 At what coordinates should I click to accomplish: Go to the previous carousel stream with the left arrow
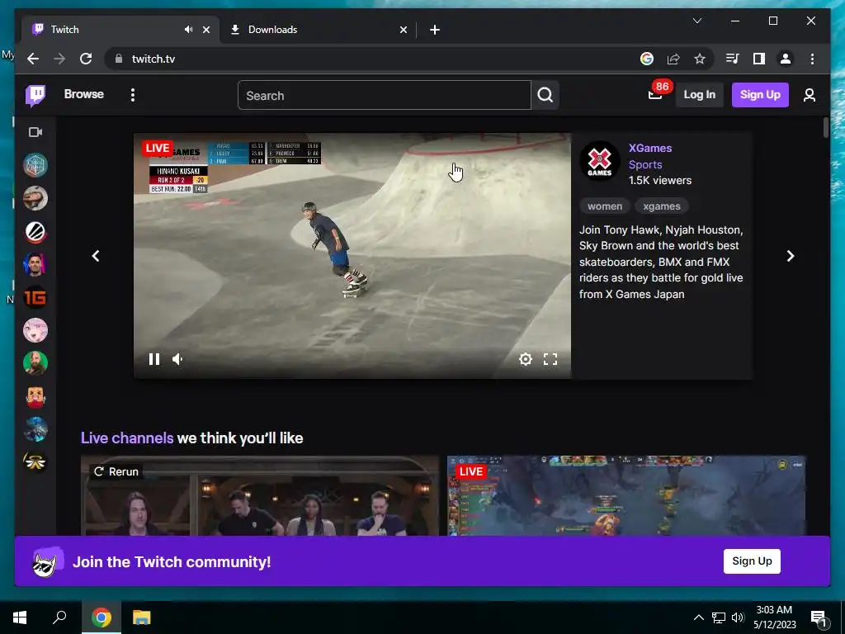coord(96,256)
